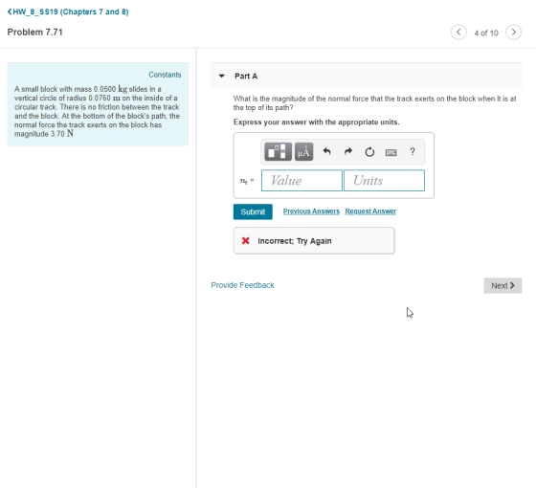Go back to HW_8_SS19 assignment
Viewport: 536px width, 488px height.
click(x=68, y=11)
